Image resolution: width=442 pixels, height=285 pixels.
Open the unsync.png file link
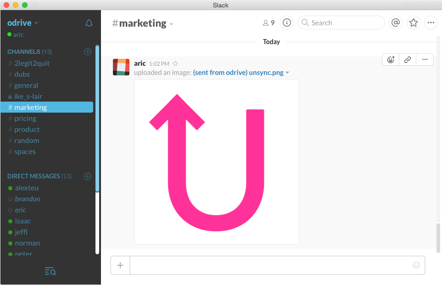click(238, 73)
